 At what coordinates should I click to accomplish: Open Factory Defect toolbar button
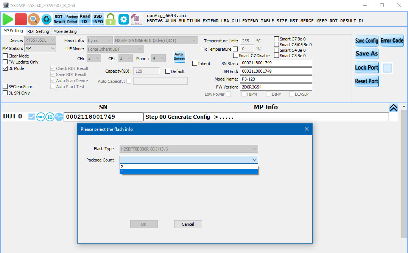[x=72, y=19]
